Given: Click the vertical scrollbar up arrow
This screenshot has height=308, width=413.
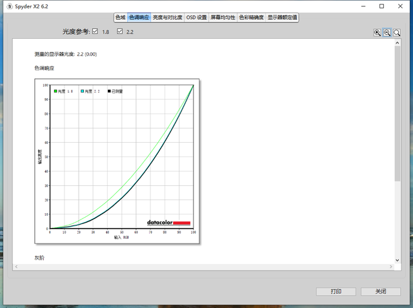Looking at the screenshot, I should pyautogui.click(x=398, y=43).
